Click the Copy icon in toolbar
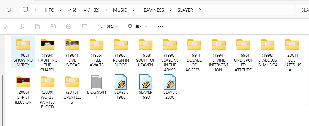 pos(22,26)
